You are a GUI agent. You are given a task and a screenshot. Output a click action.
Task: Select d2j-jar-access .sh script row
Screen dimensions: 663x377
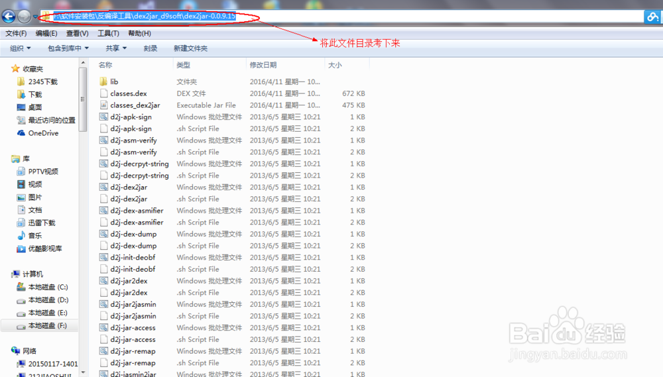(x=231, y=339)
